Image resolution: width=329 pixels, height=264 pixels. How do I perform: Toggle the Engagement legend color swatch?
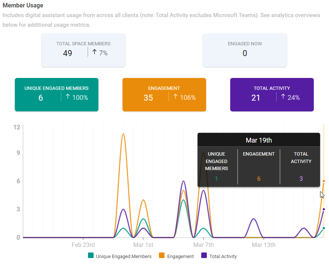162,255
